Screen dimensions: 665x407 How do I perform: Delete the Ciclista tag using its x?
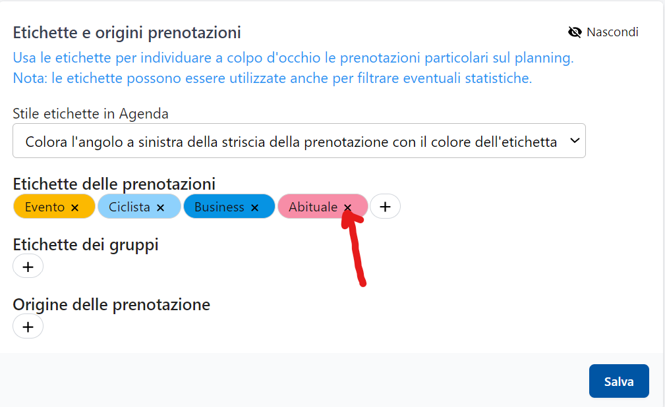pos(160,207)
